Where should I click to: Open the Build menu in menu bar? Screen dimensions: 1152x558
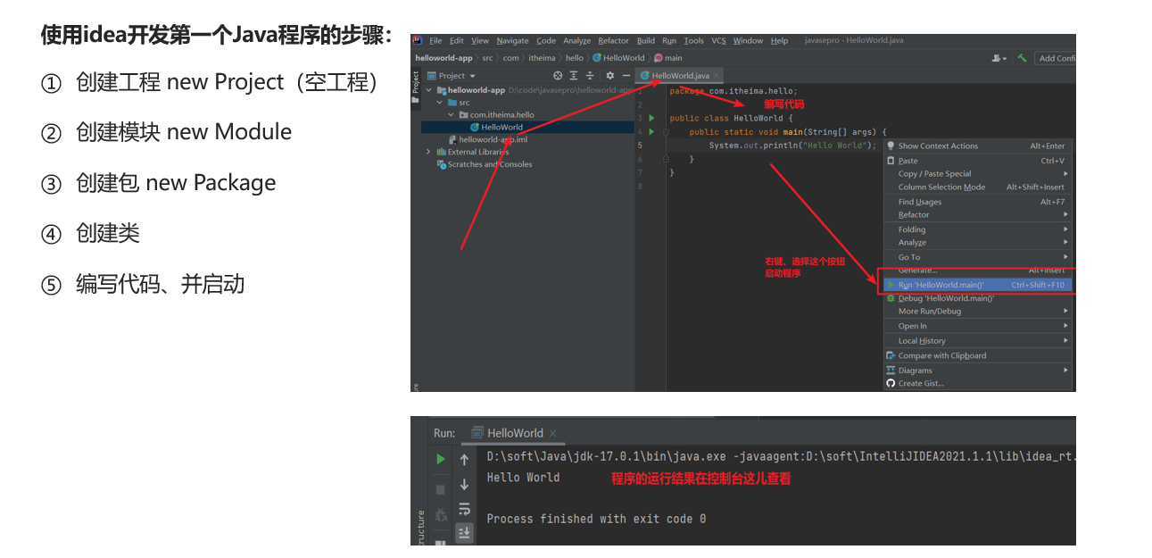[x=645, y=40]
